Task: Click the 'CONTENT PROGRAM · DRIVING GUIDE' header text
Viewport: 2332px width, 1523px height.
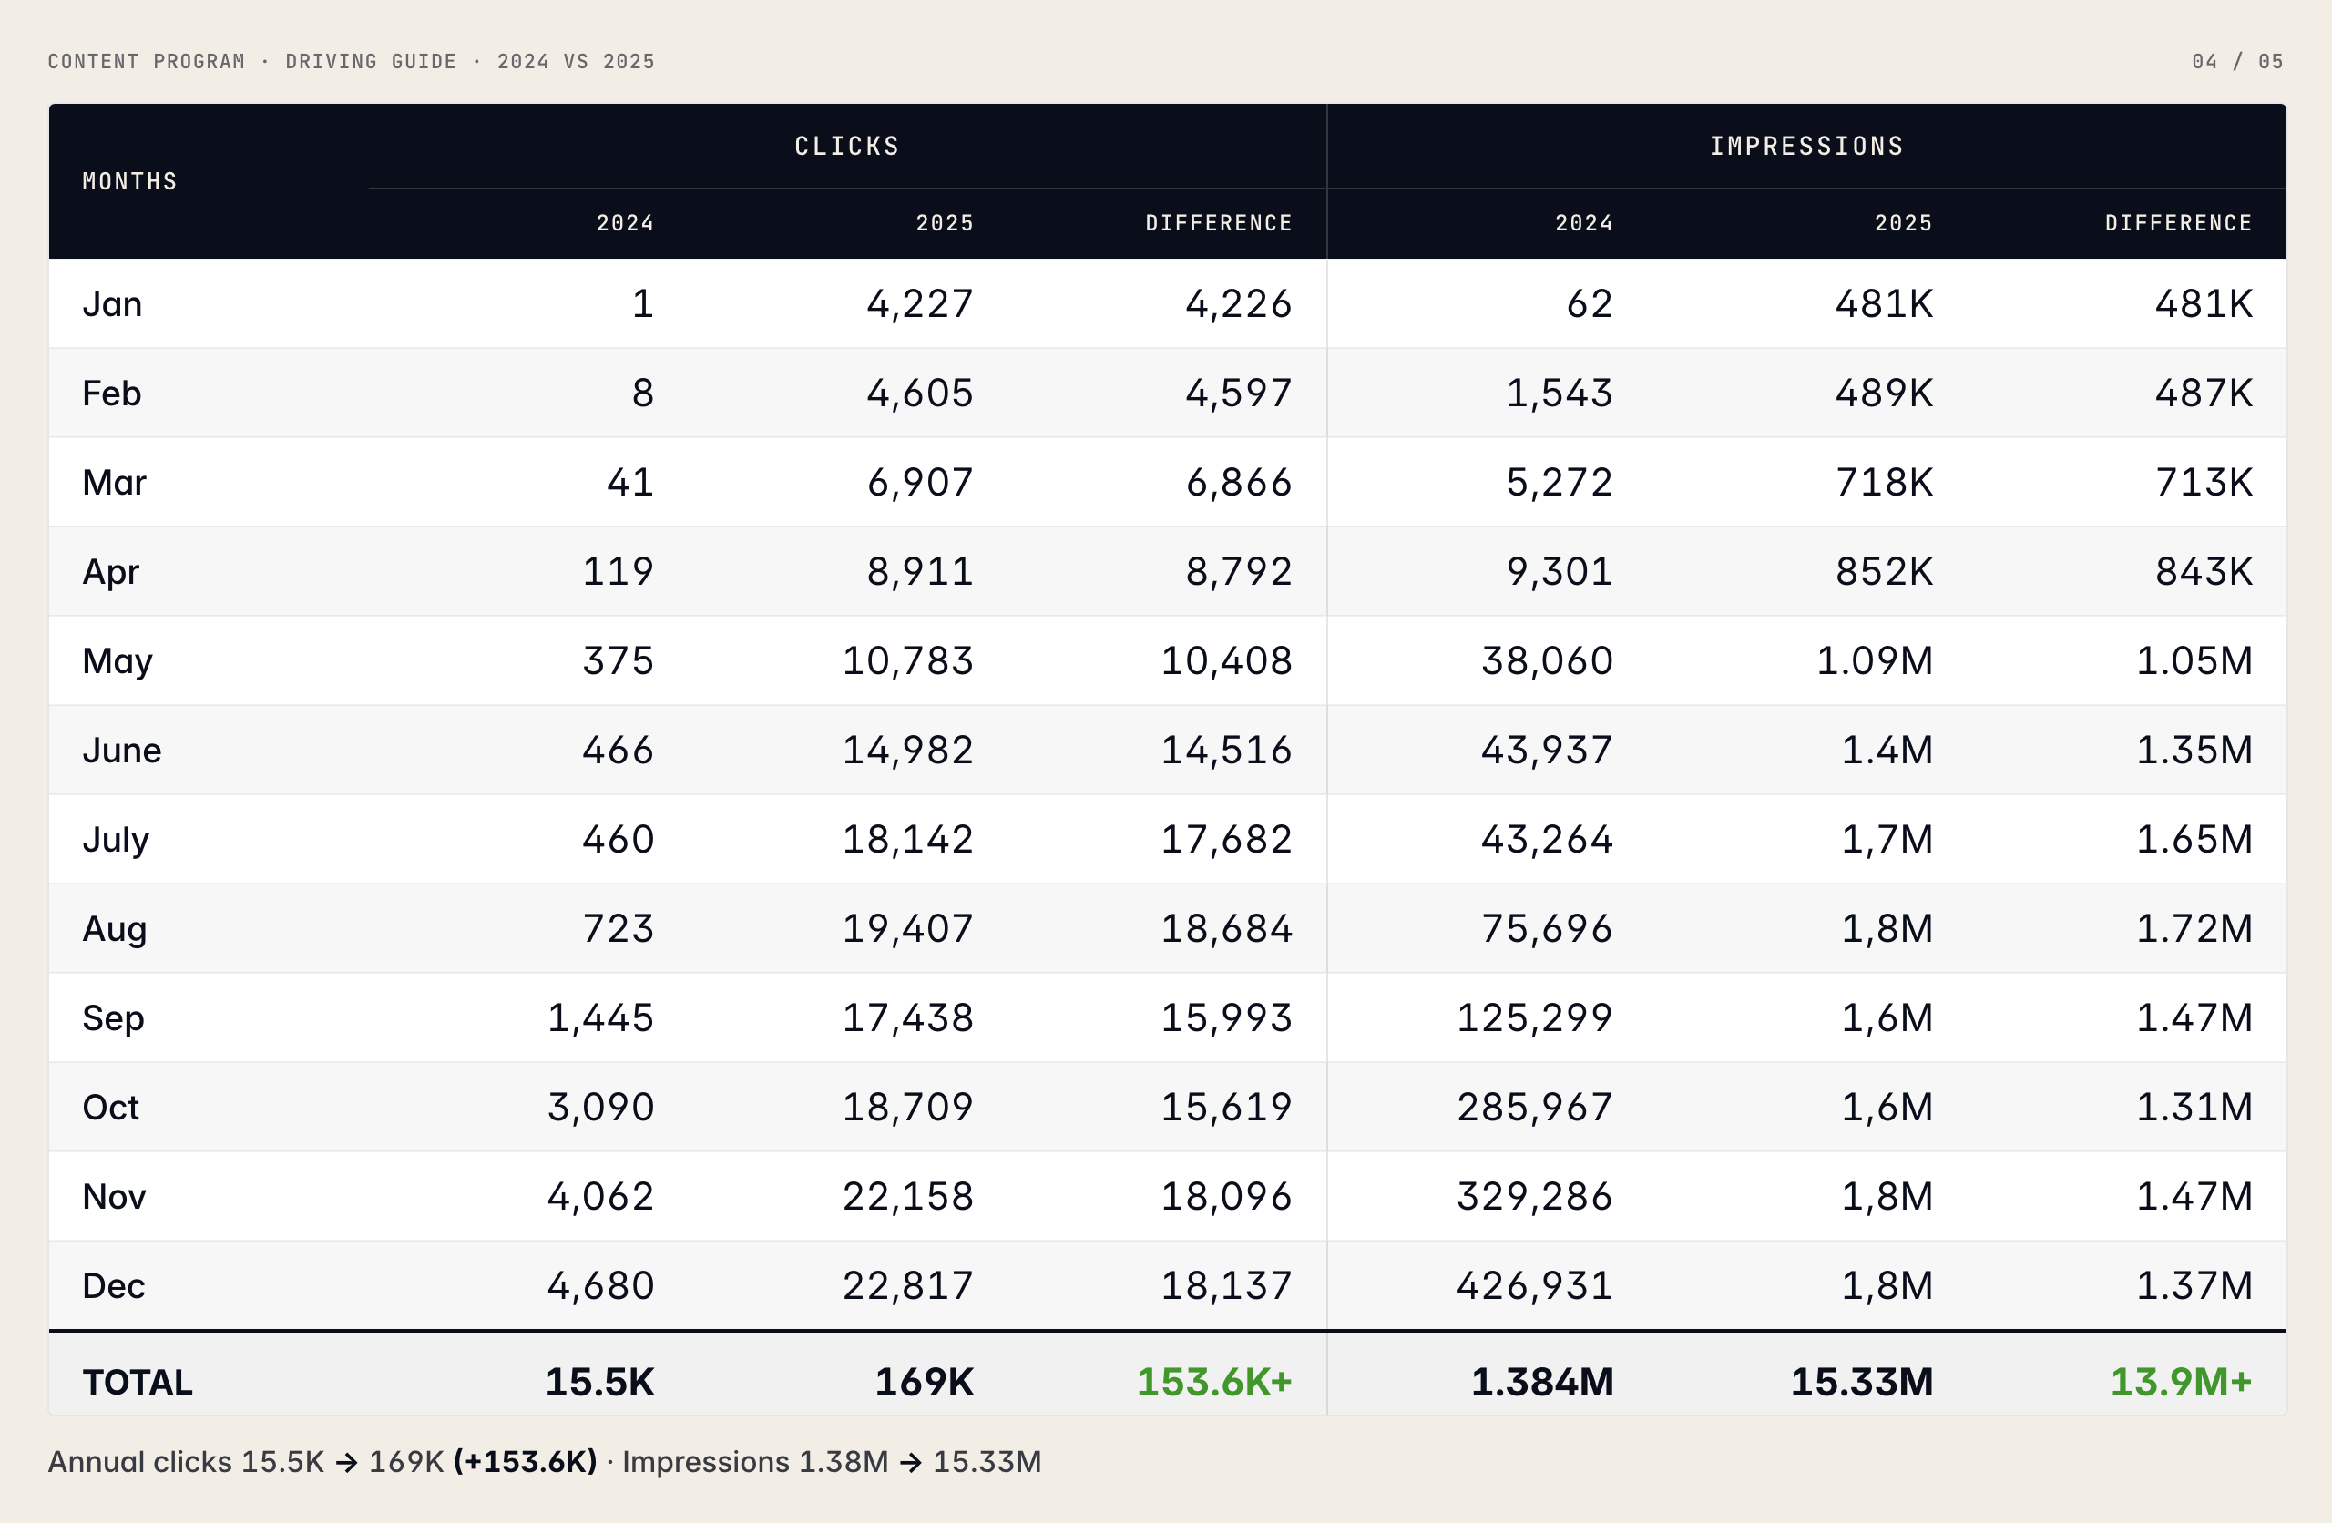Action: coord(253,62)
